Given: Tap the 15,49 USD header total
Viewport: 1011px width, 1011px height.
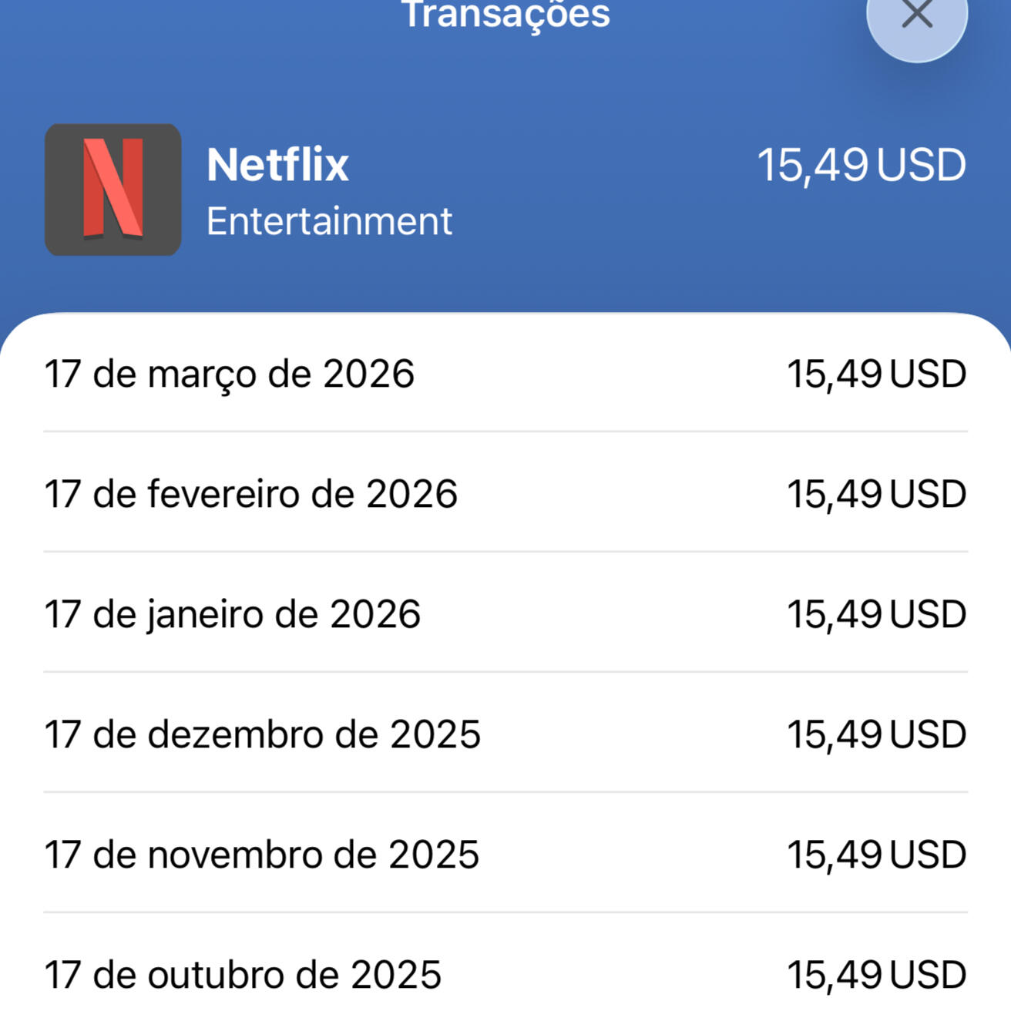Looking at the screenshot, I should (861, 165).
